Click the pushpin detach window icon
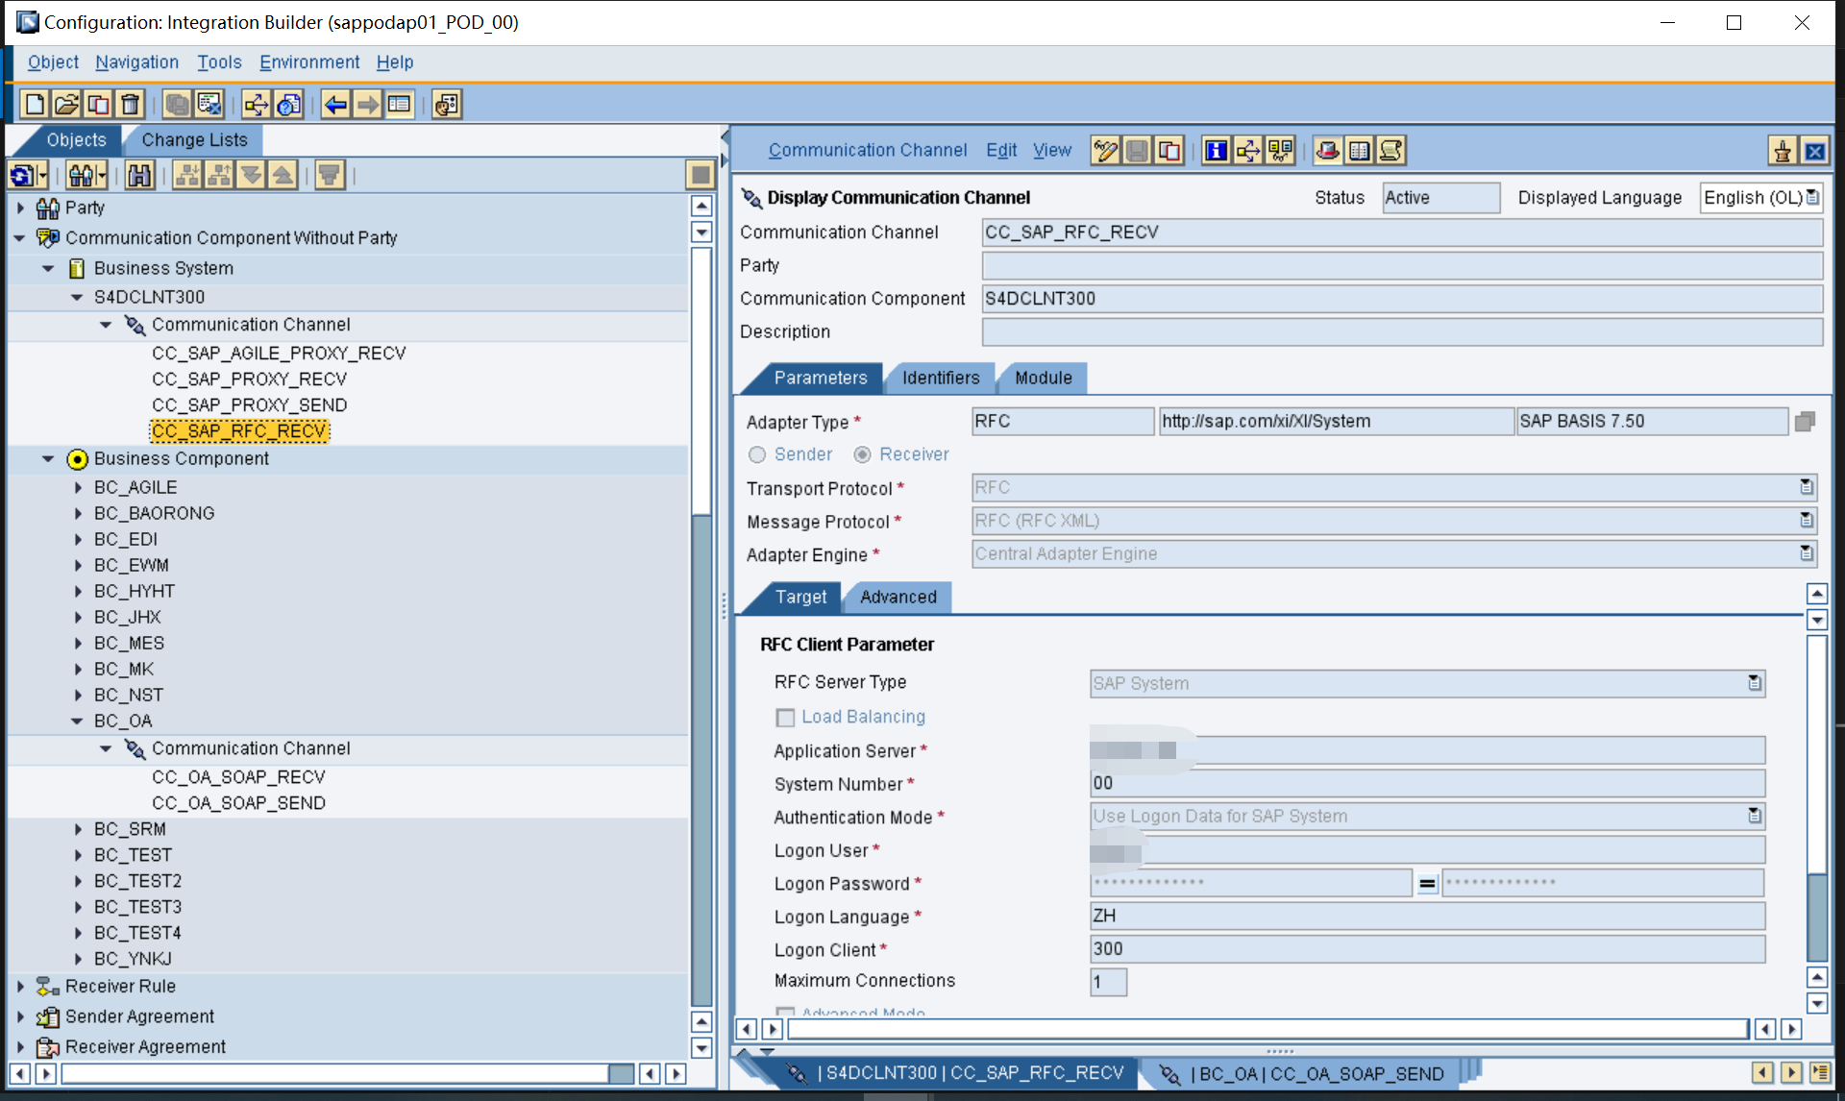The height and width of the screenshot is (1101, 1845). 1783,151
